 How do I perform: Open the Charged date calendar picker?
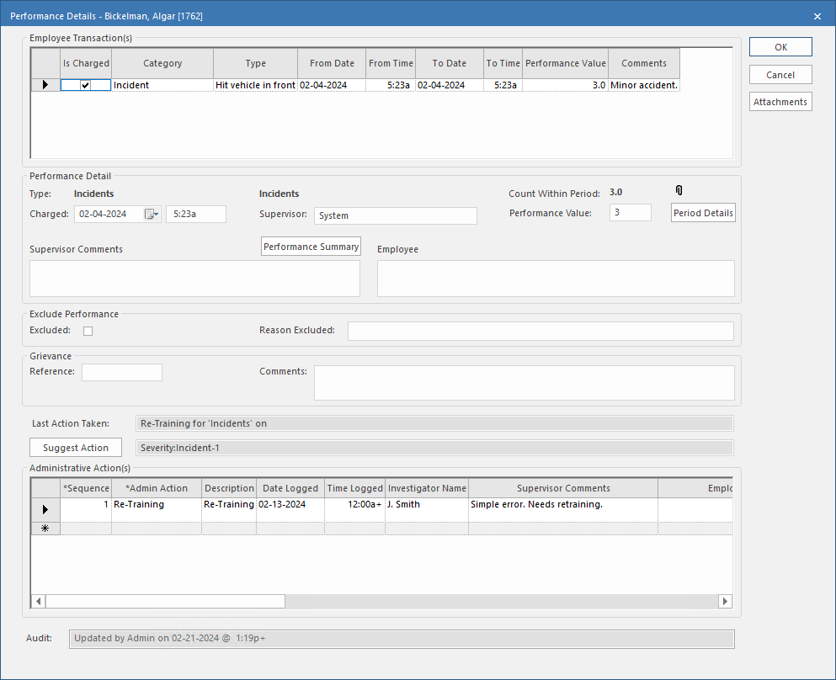point(151,215)
